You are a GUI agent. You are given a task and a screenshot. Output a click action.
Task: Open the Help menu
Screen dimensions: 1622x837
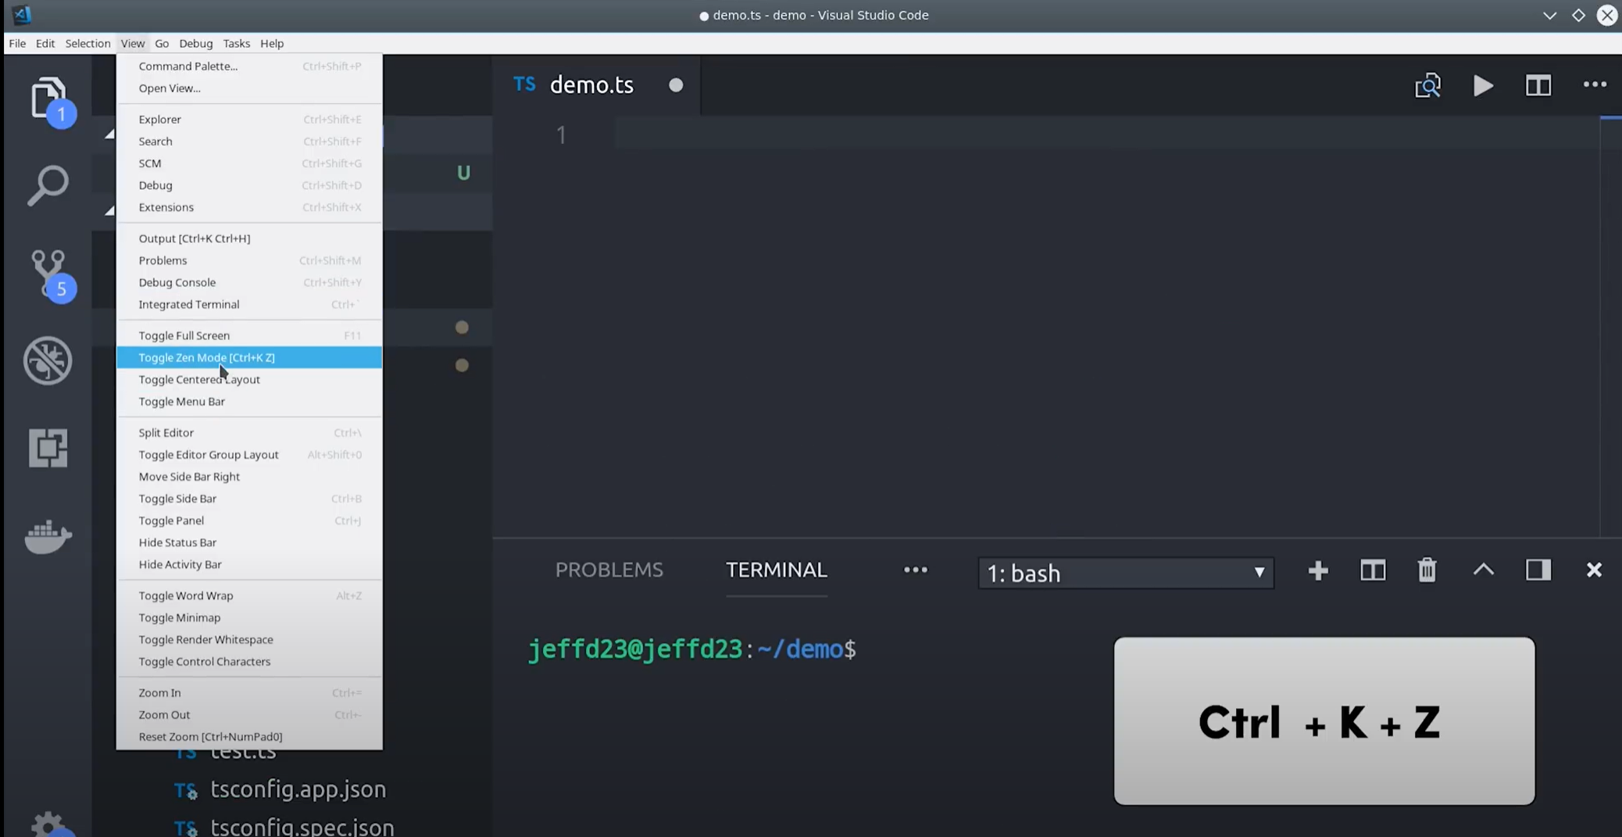coord(272,43)
